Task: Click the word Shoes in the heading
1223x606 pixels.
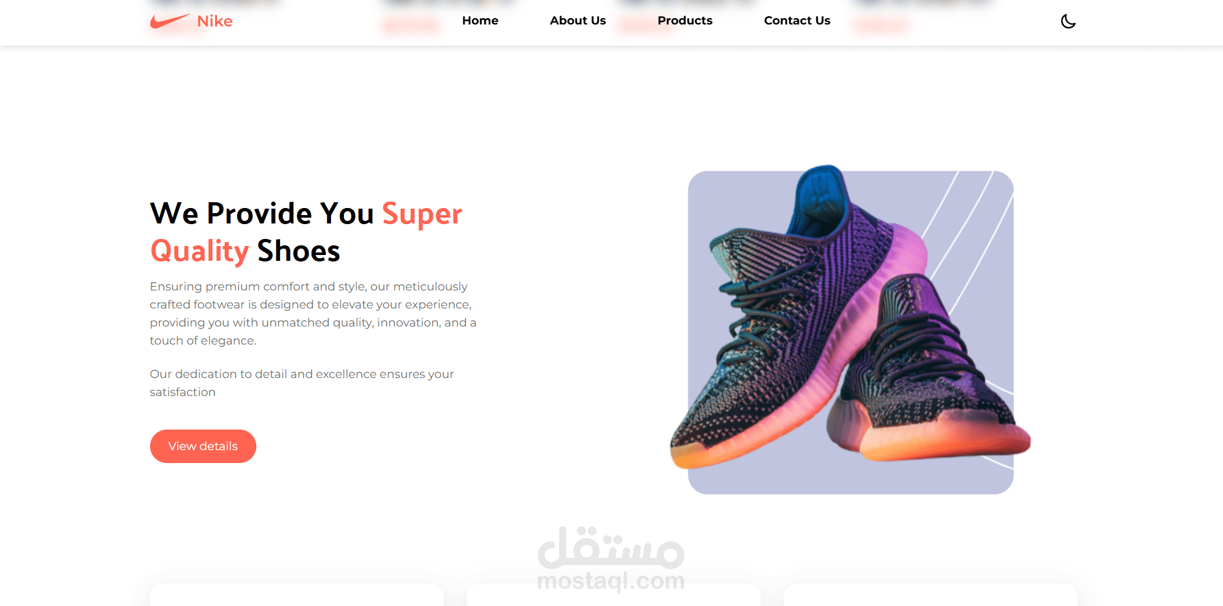Action: [x=298, y=251]
